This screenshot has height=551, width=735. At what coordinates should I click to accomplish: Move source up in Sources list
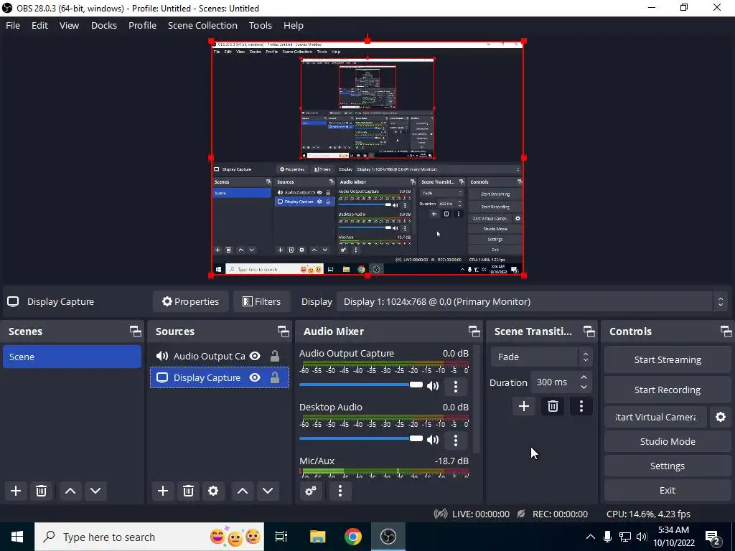coord(243,491)
